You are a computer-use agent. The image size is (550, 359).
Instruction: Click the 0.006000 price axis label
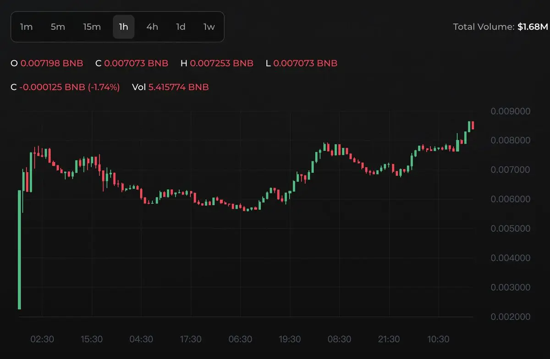click(x=510, y=199)
